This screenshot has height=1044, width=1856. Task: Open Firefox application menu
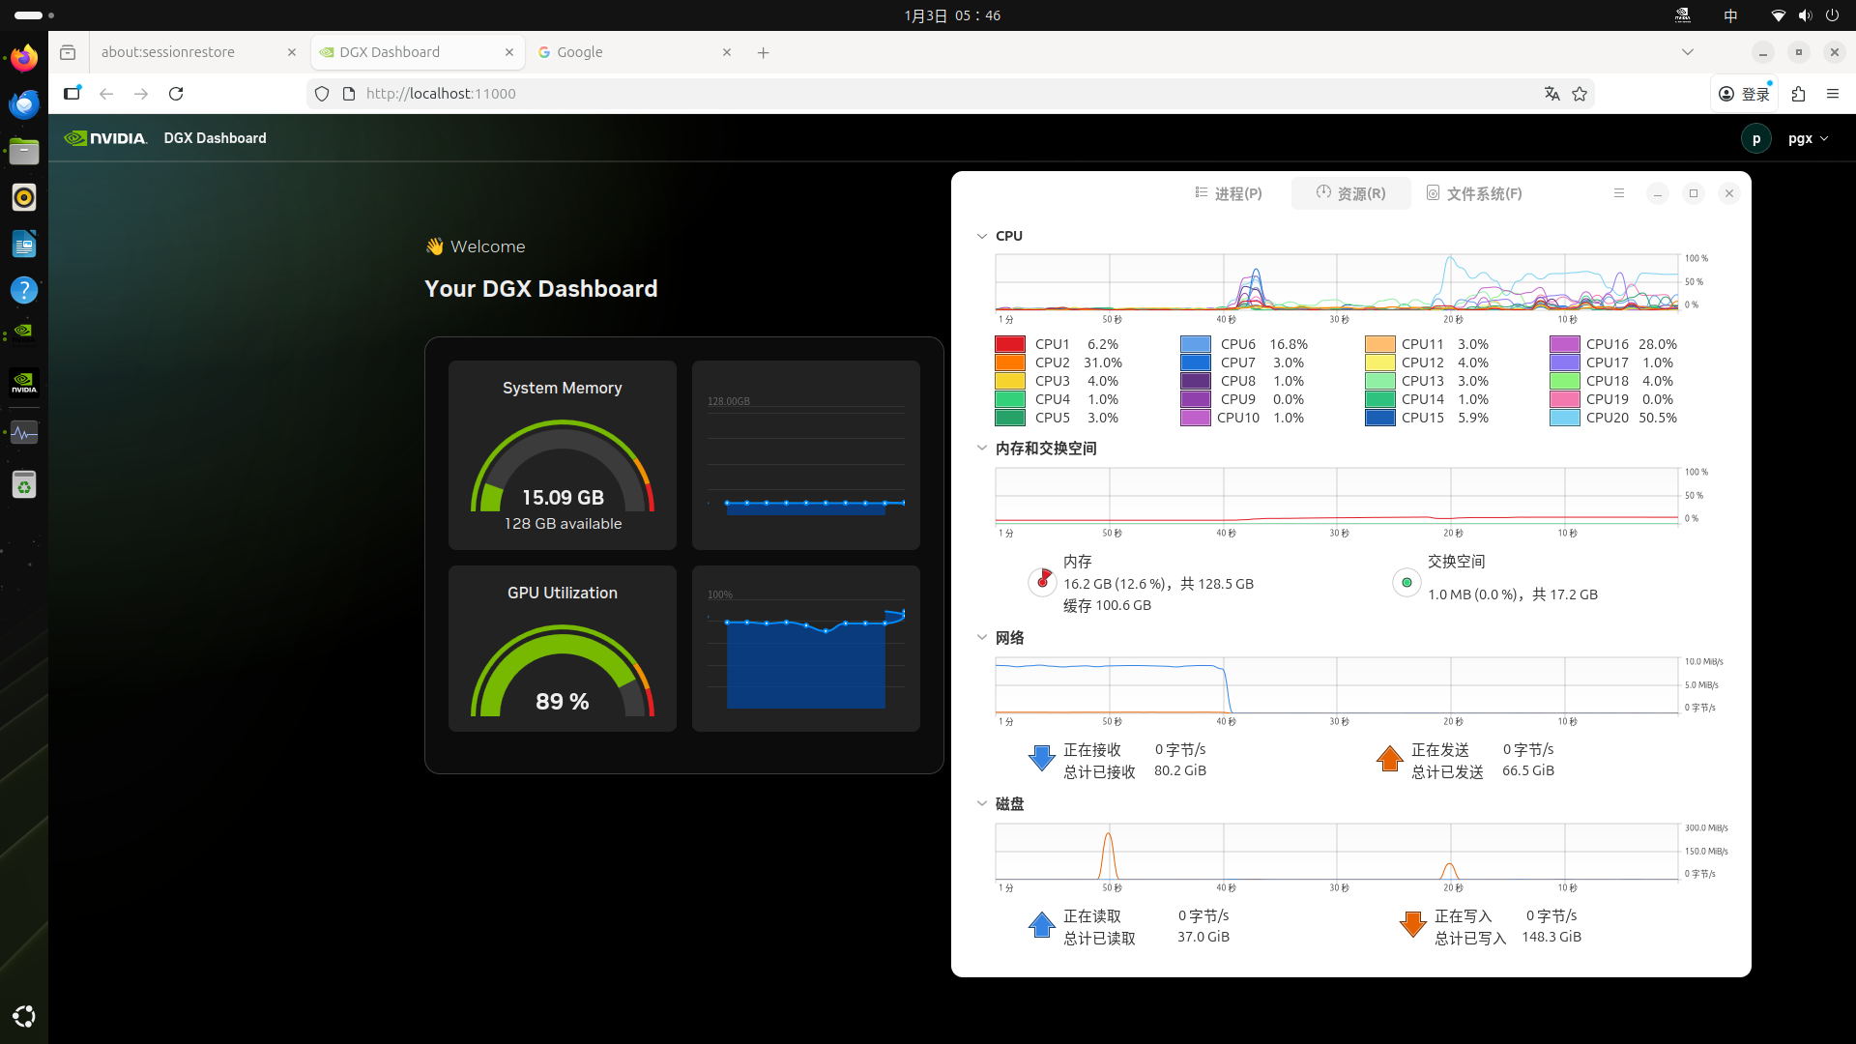click(x=1833, y=94)
